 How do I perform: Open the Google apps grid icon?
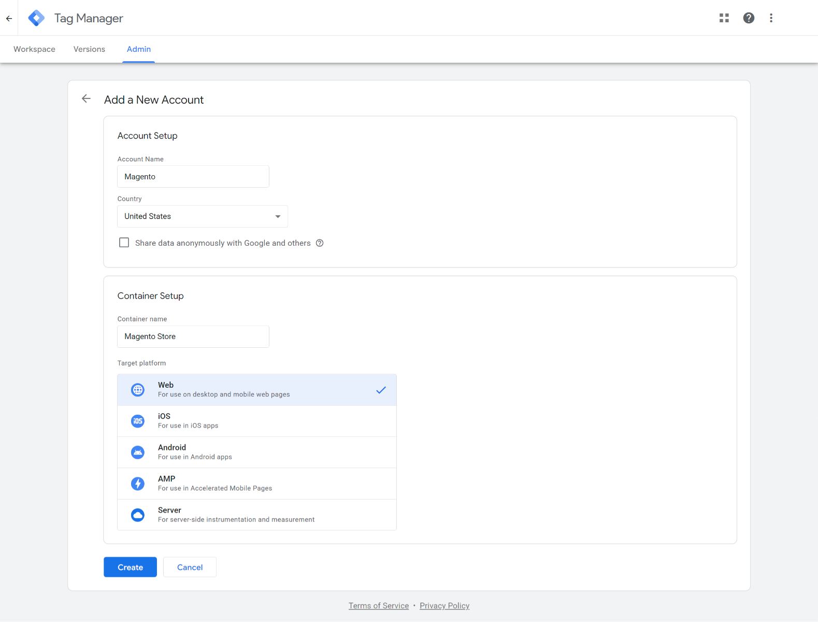point(724,18)
